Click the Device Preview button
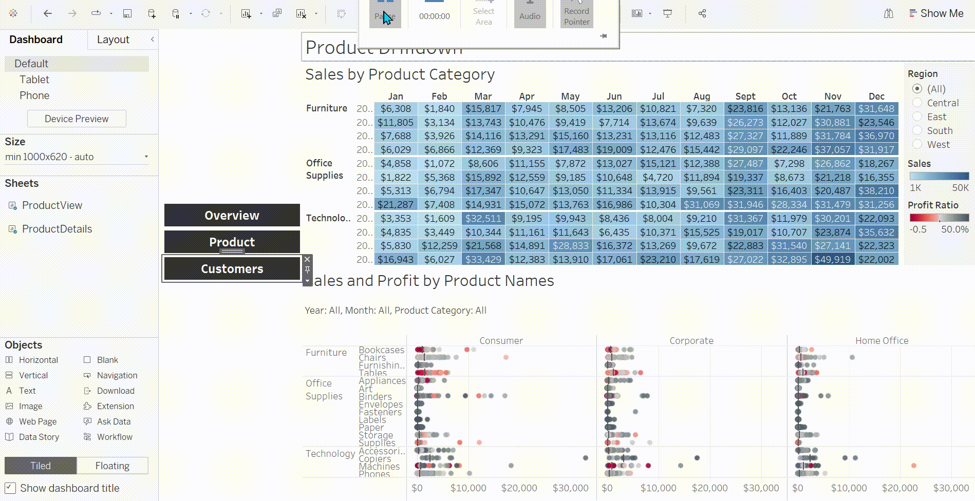975x501 pixels. click(77, 119)
